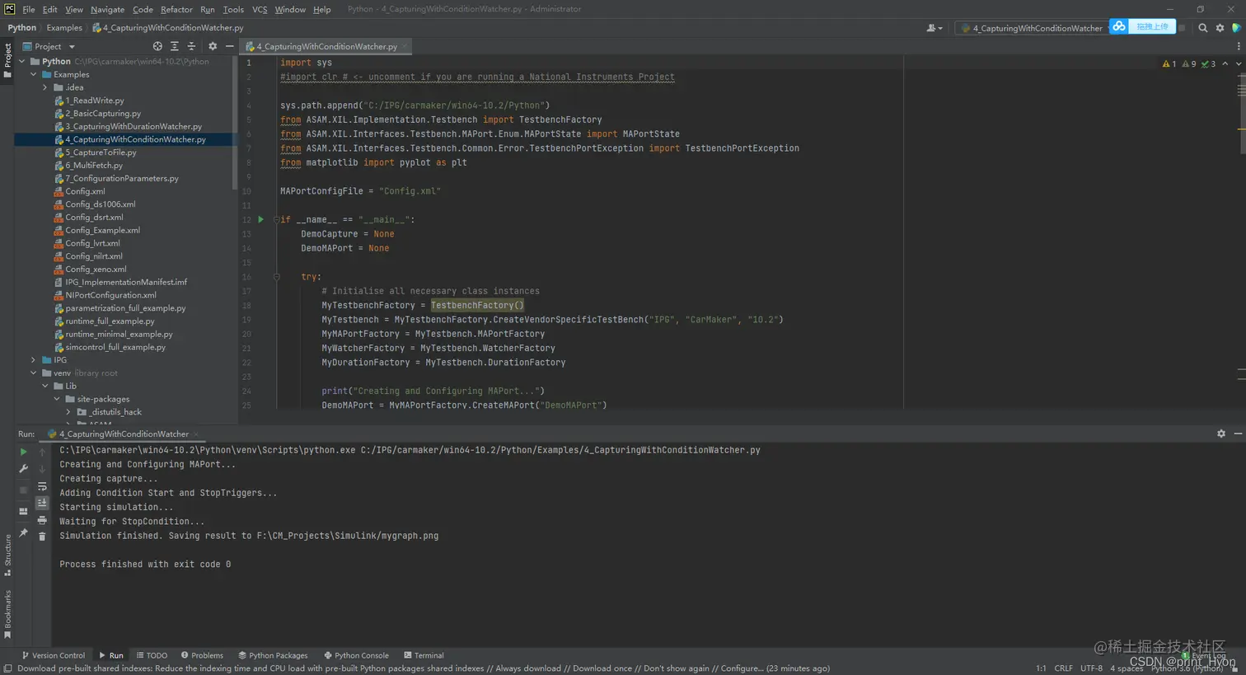Collapse all items in the Project tree
This screenshot has width=1246, height=675.
point(191,46)
